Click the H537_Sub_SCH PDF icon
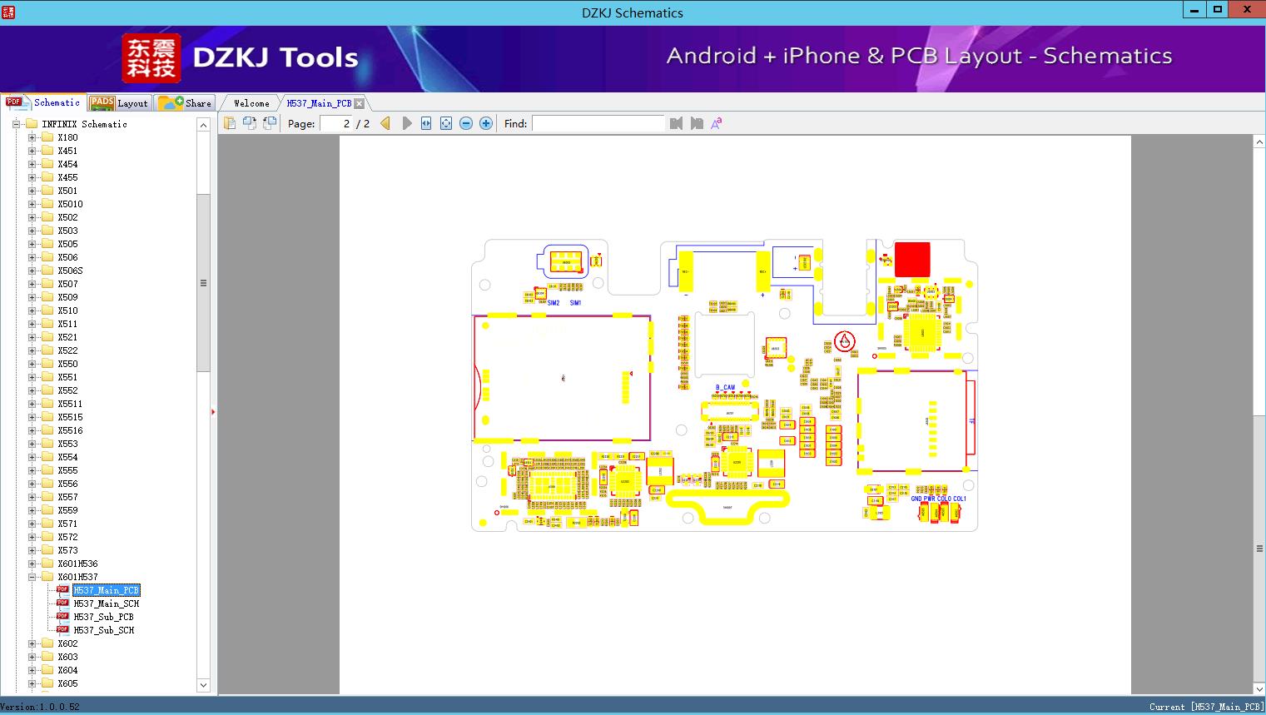Screen dimensions: 1266x715 62,630
